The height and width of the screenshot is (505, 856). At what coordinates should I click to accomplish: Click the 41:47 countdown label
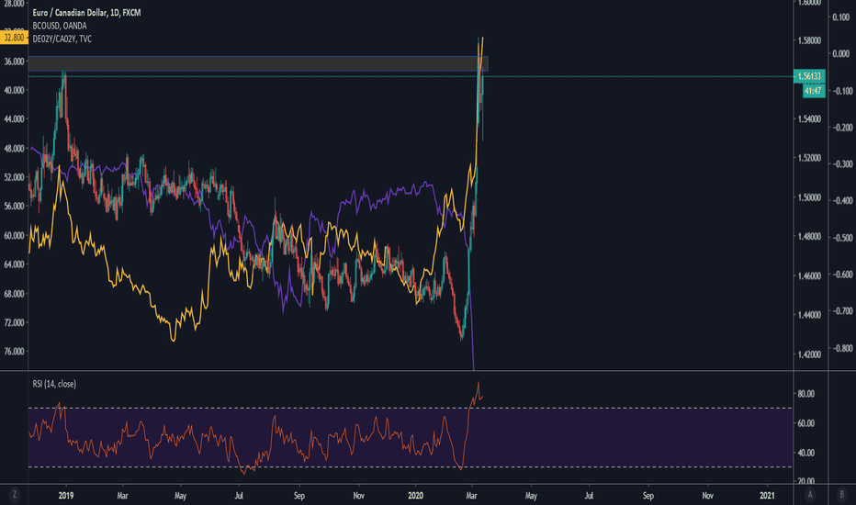tap(814, 91)
